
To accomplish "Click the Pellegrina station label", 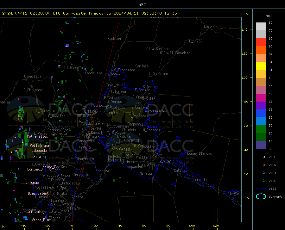I will pyautogui.click(x=40, y=146).
